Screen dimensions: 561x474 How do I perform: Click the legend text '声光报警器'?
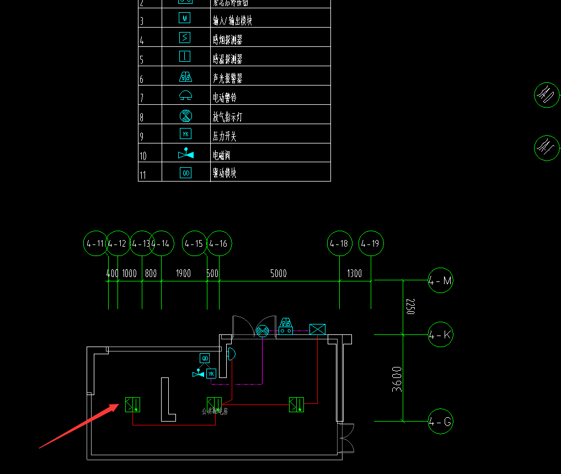pyautogui.click(x=228, y=78)
